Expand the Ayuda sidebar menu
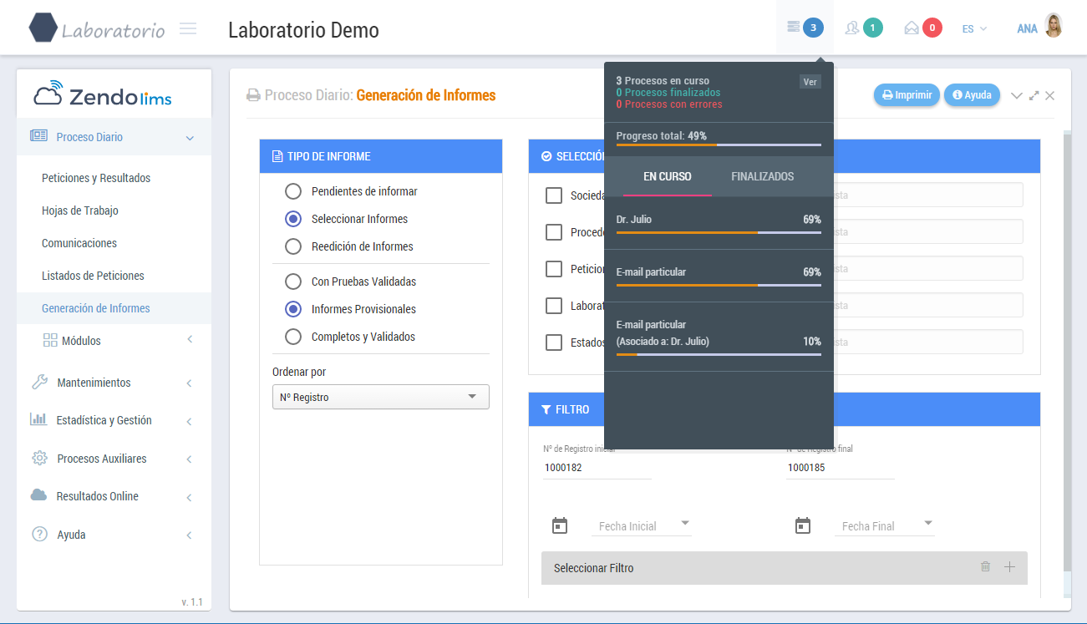 190,535
